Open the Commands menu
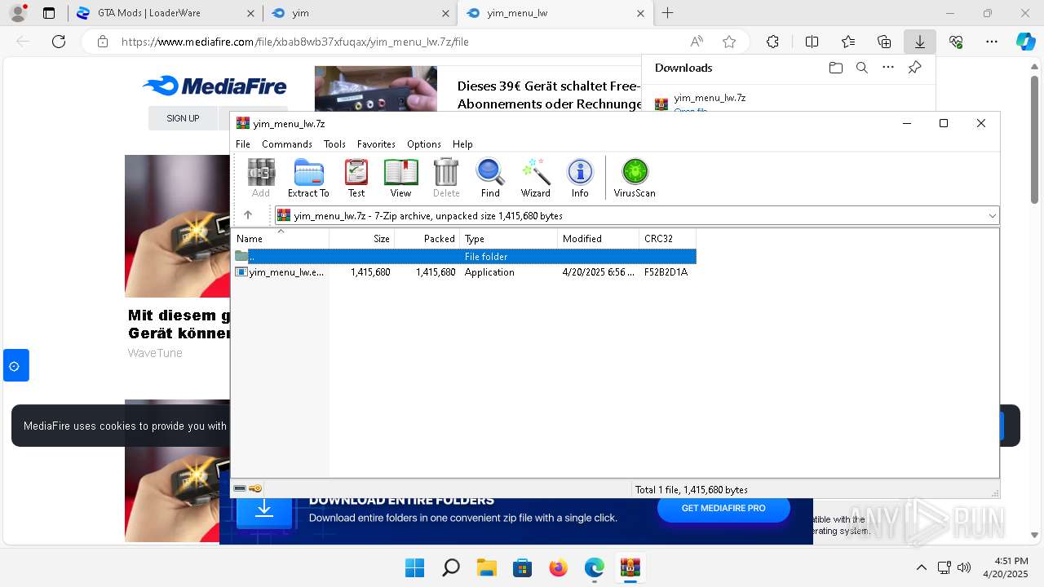The height and width of the screenshot is (587, 1044). (287, 143)
